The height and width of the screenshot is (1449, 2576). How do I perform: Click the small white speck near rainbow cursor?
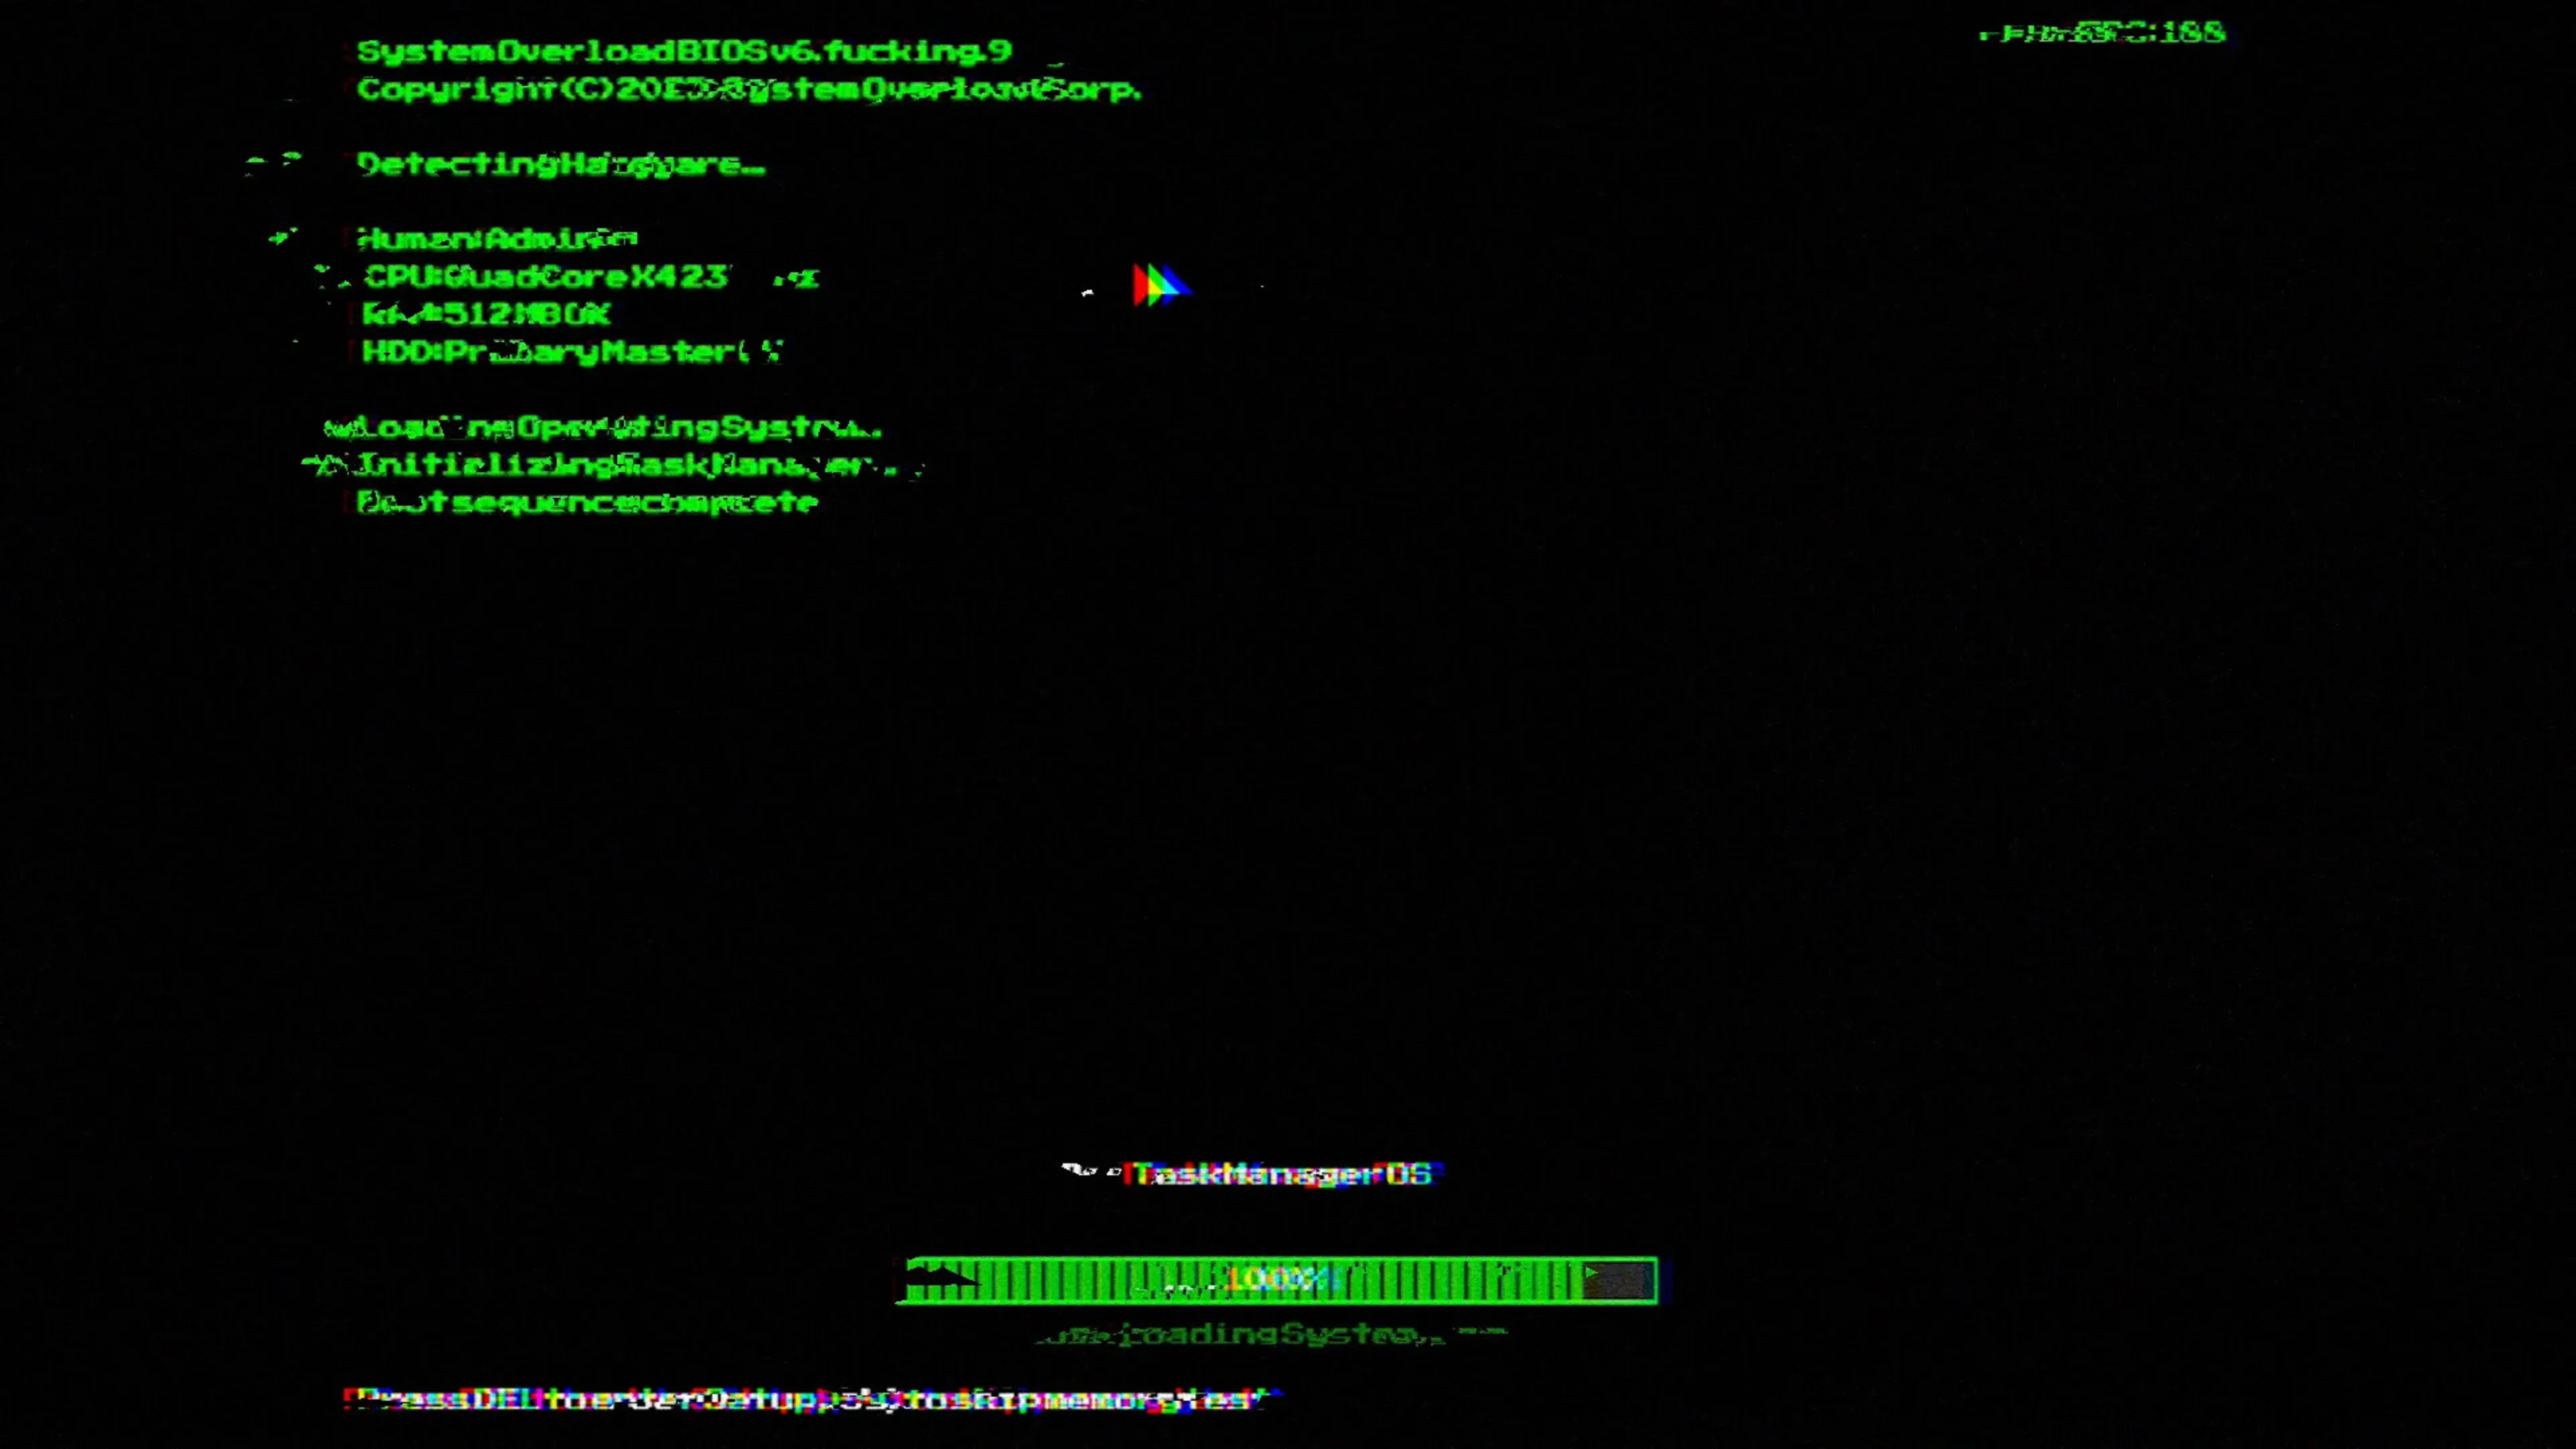(1088, 293)
